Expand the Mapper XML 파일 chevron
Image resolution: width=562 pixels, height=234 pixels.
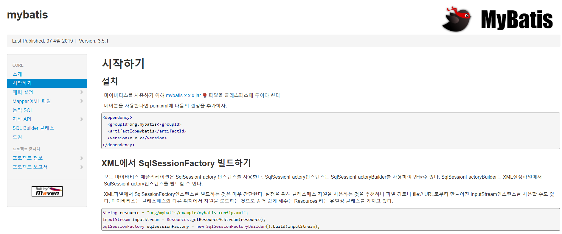tap(82, 101)
